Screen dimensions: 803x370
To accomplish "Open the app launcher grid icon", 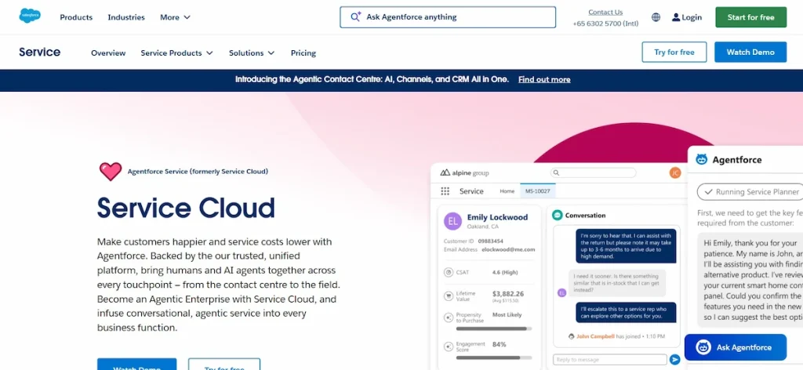I will pos(445,191).
